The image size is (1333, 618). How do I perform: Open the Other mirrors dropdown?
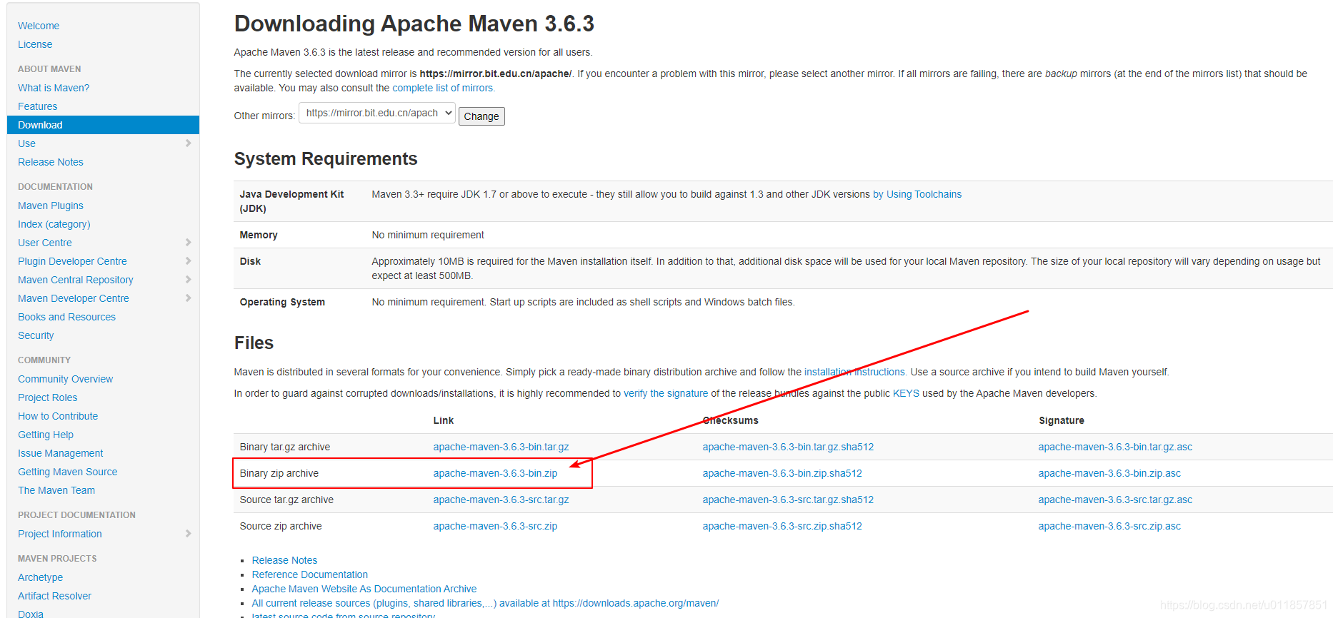[x=377, y=113]
